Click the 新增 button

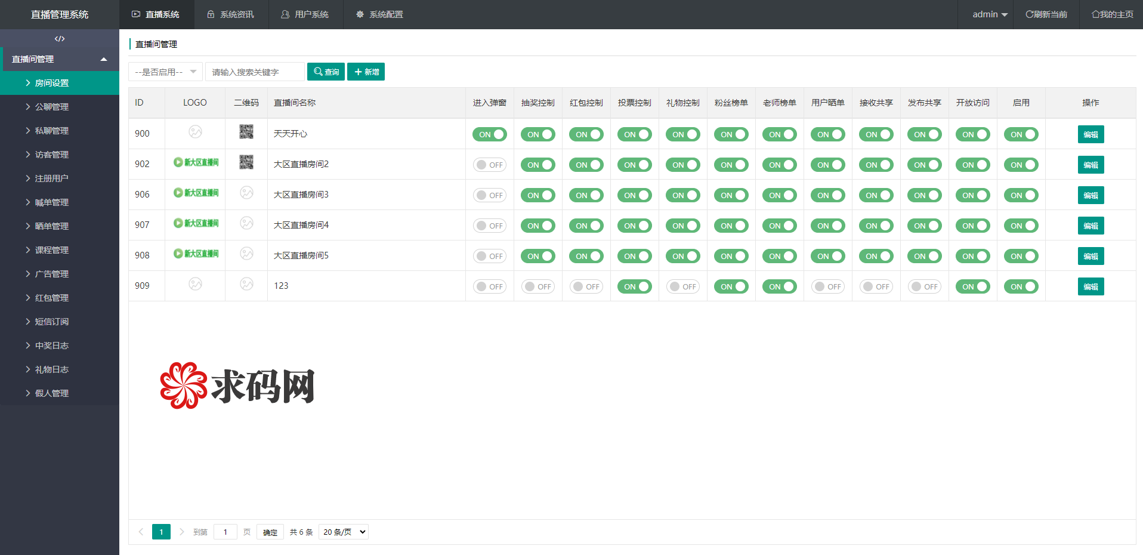click(x=366, y=72)
